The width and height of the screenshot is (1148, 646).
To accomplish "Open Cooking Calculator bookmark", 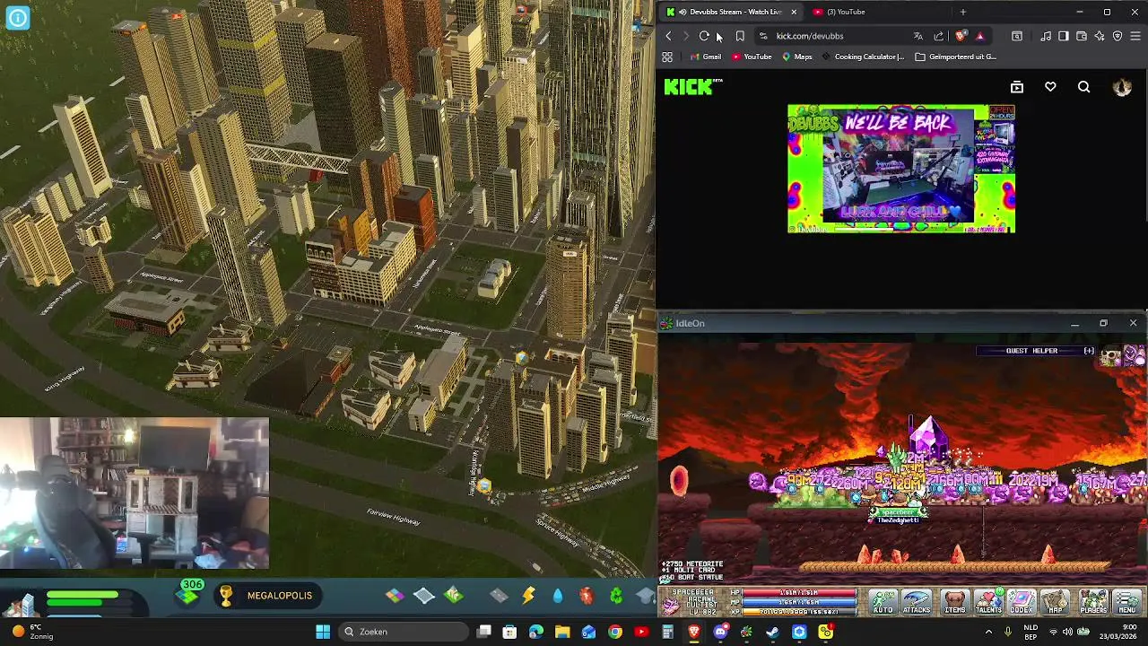I will click(x=863, y=57).
